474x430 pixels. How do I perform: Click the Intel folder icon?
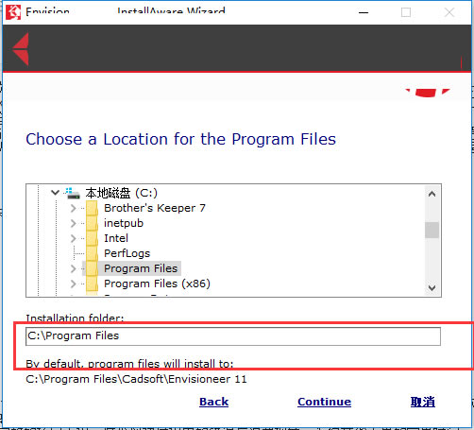[x=92, y=238]
